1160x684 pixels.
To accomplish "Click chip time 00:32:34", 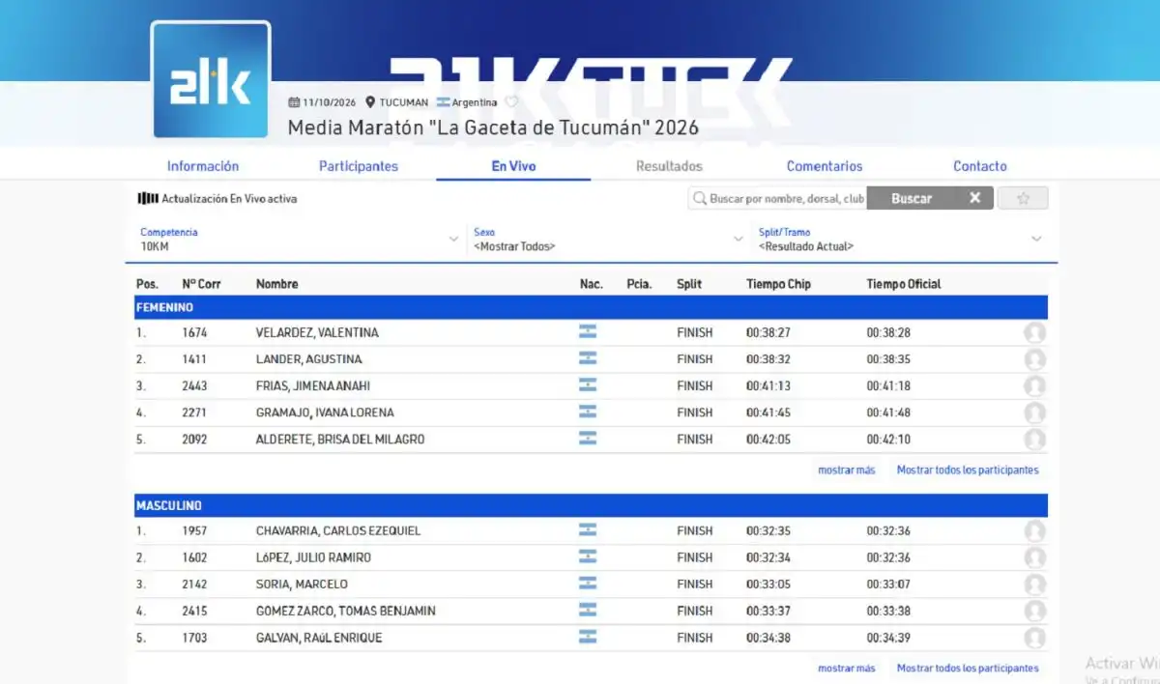I will coord(768,557).
